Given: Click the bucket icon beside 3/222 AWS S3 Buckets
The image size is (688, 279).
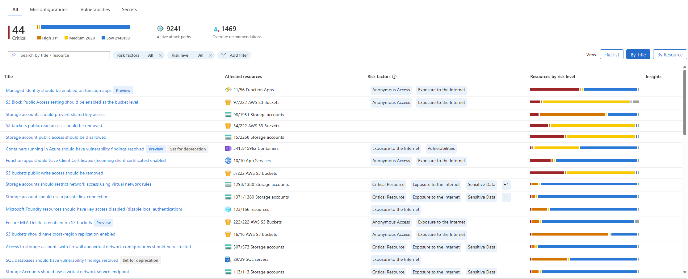Looking at the screenshot, I should tap(228, 173).
